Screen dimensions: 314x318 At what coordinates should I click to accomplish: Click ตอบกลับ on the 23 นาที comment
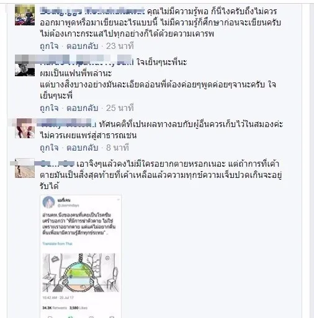[x=82, y=46]
